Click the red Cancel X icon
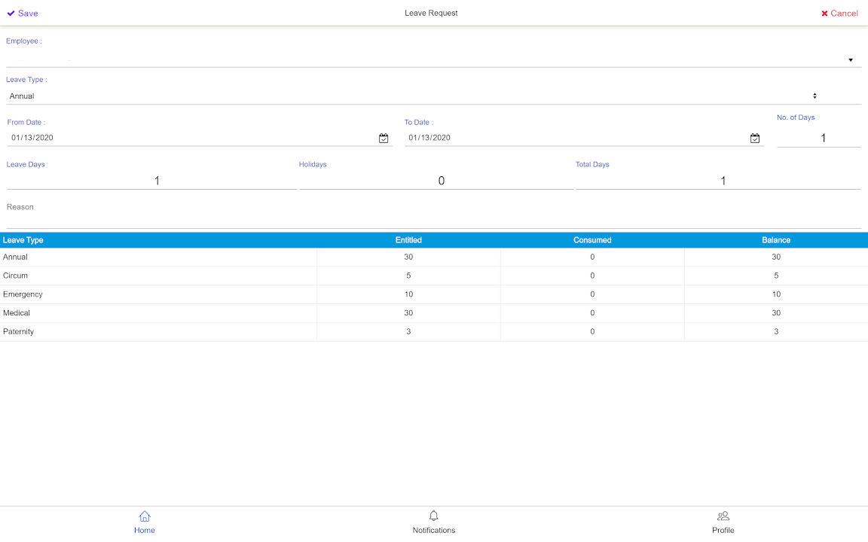 (824, 14)
